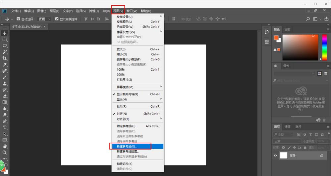Select the 背景 layer thumbnail
331x176 pixels.
pos(284,156)
